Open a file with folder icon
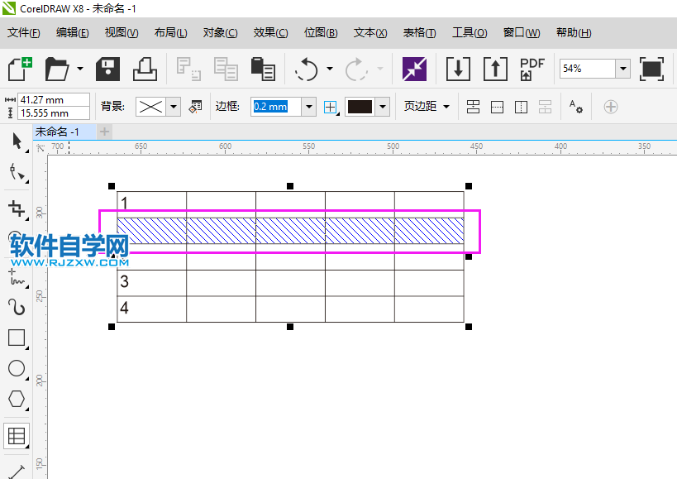 click(x=56, y=69)
